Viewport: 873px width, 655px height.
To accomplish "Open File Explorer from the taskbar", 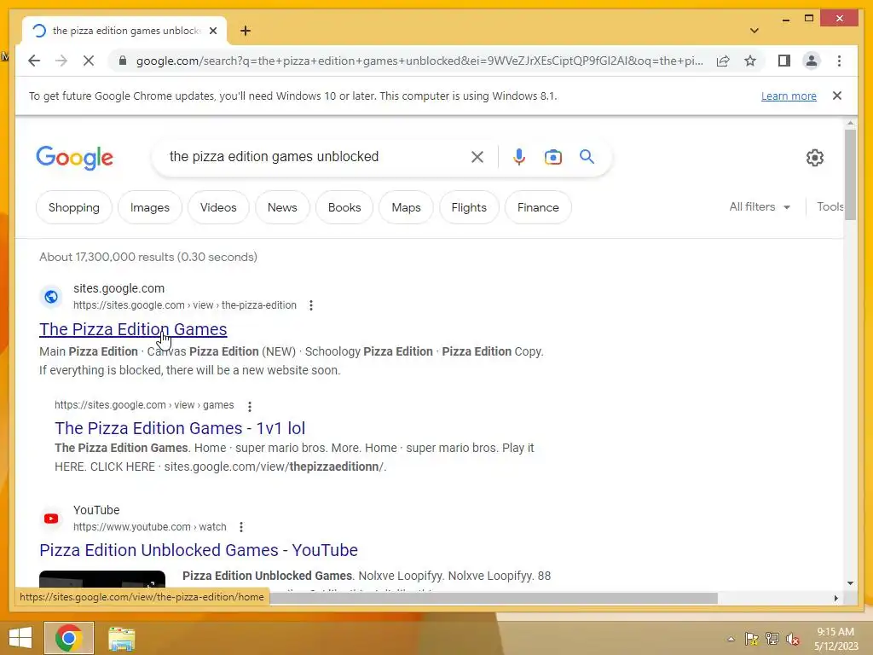I will tap(121, 638).
